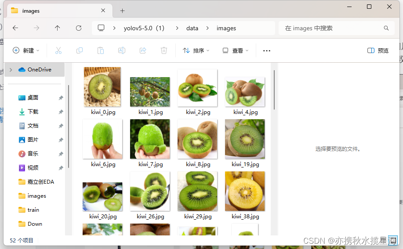Click data breadcrumb segment

coord(192,28)
